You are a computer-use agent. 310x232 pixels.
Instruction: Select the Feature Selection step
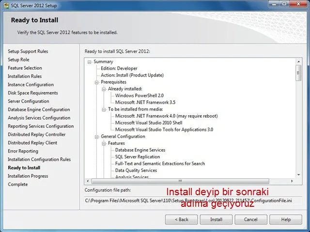click(x=25, y=68)
